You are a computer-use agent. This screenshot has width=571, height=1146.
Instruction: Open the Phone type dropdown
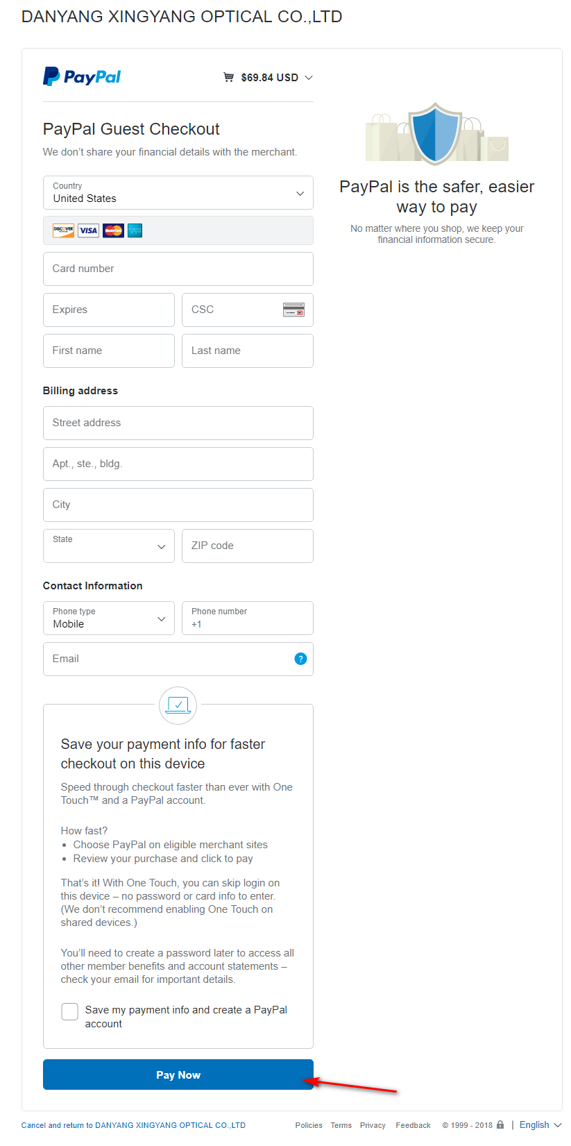[109, 618]
